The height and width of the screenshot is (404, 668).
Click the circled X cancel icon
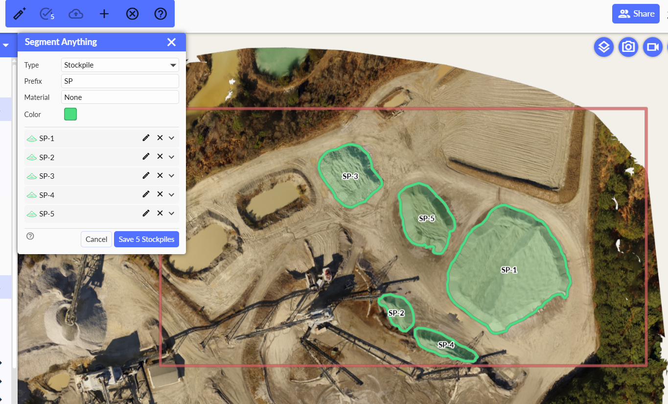pos(132,14)
